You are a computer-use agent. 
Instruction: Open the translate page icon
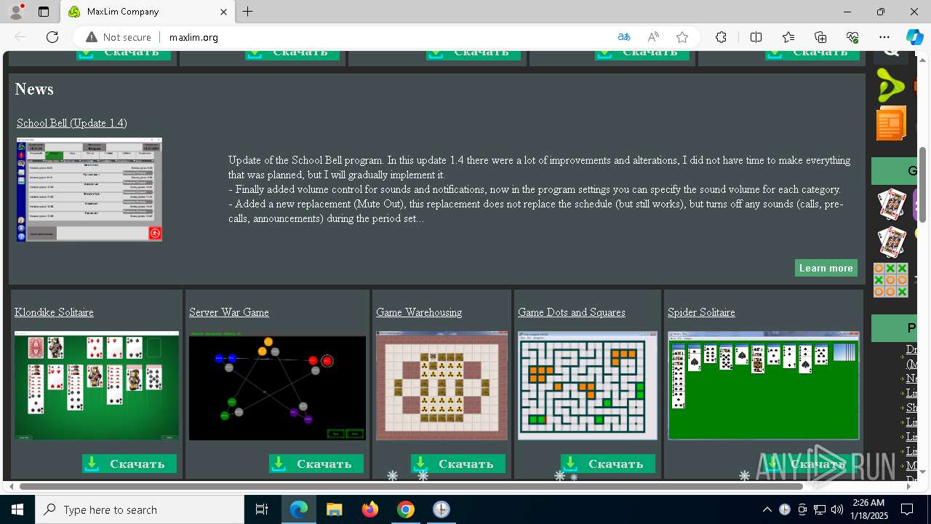tap(624, 37)
